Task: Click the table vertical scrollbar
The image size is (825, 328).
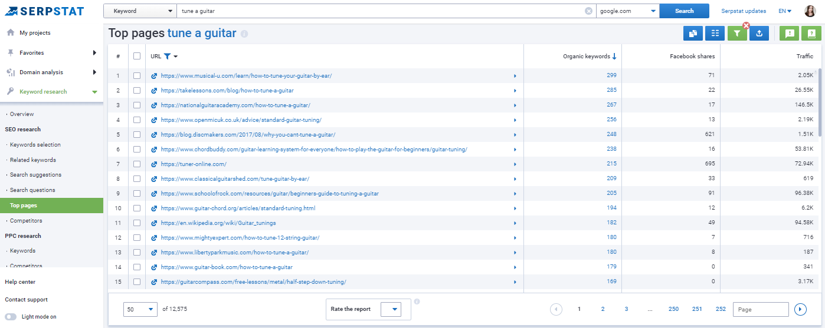Action: click(x=819, y=103)
